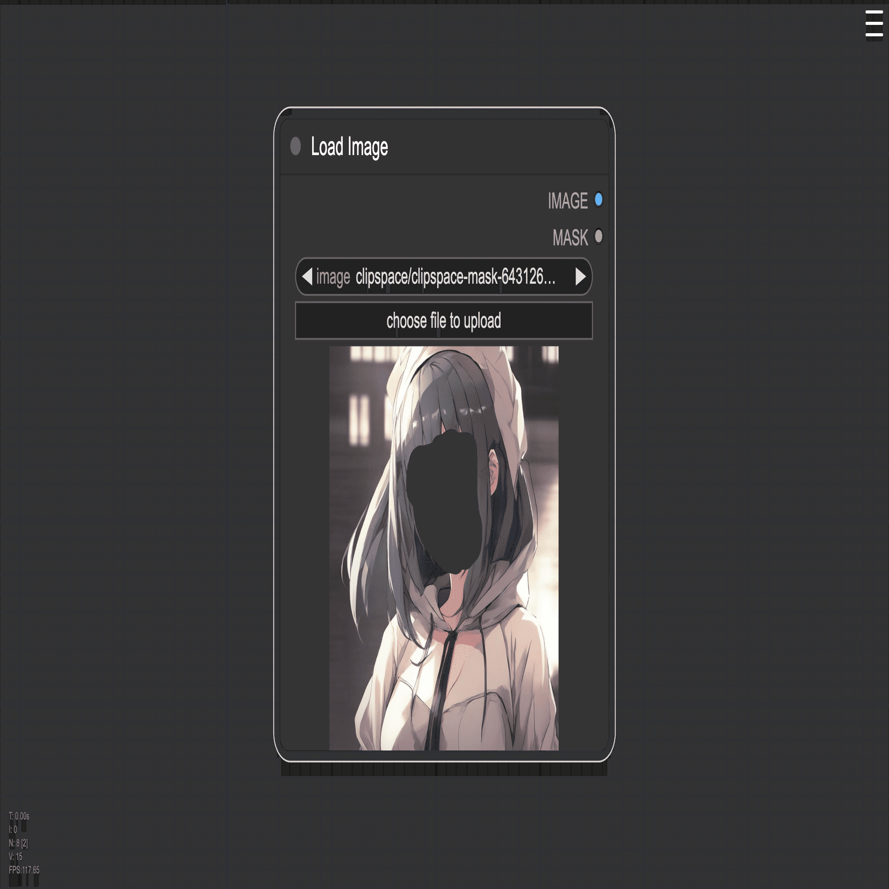Click the FPS statistic readout
This screenshot has height=889, width=889.
pyautogui.click(x=24, y=870)
